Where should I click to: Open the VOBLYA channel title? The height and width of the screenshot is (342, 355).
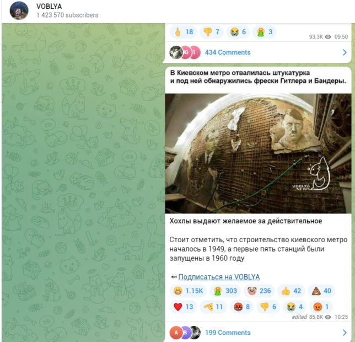tap(49, 6)
